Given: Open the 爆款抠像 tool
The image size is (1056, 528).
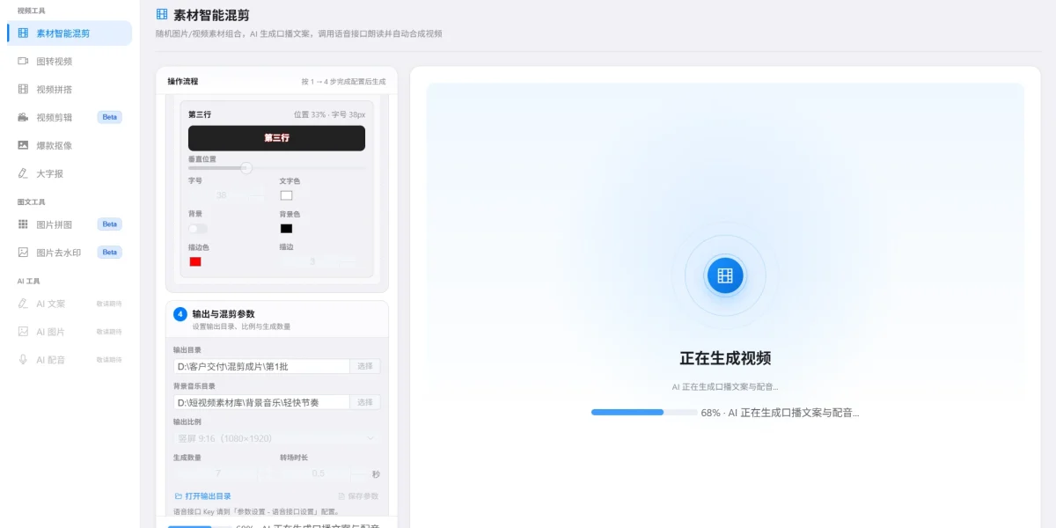Looking at the screenshot, I should [x=70, y=145].
